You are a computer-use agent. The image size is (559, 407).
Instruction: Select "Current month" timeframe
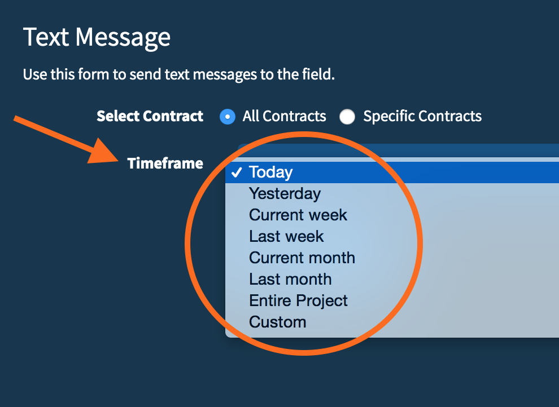click(302, 258)
